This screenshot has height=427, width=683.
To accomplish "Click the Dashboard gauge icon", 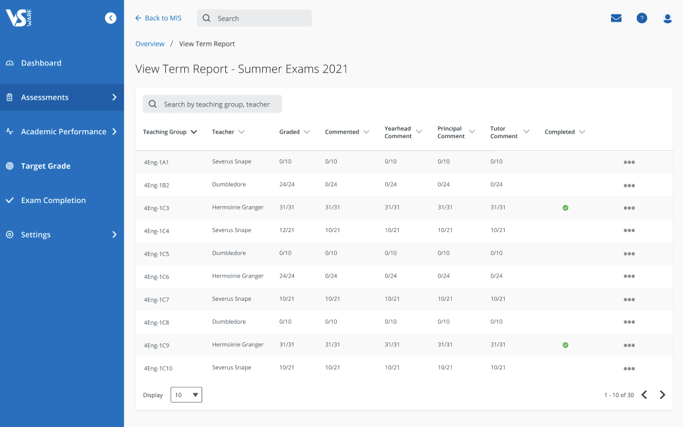I will click(x=10, y=63).
